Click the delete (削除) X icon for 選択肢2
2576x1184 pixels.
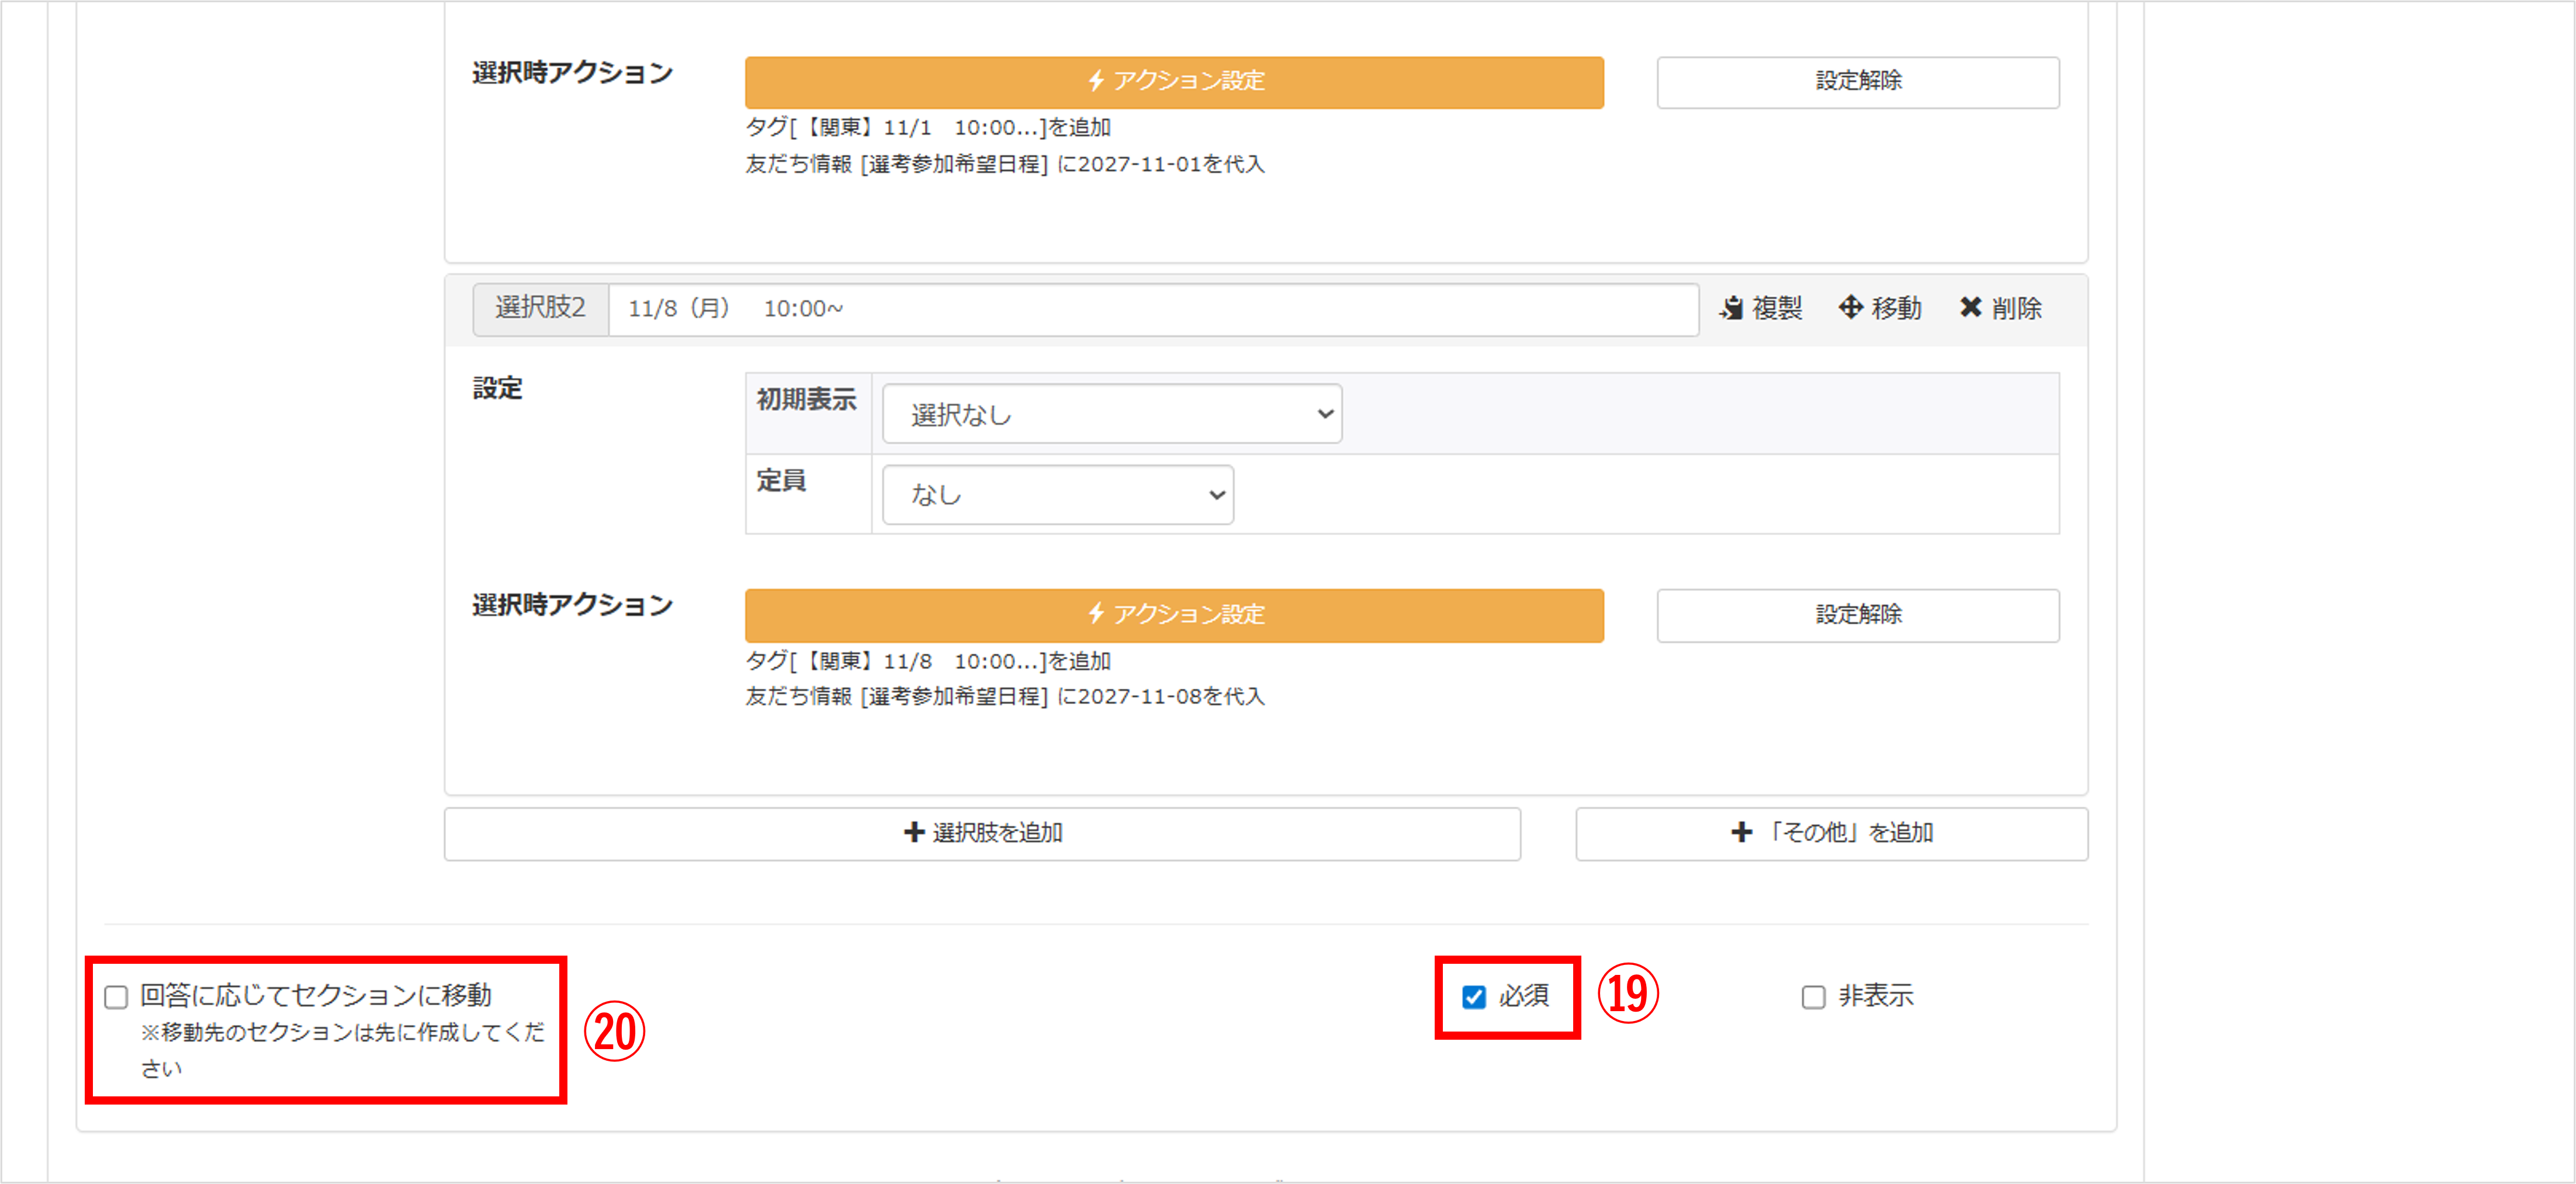1970,308
